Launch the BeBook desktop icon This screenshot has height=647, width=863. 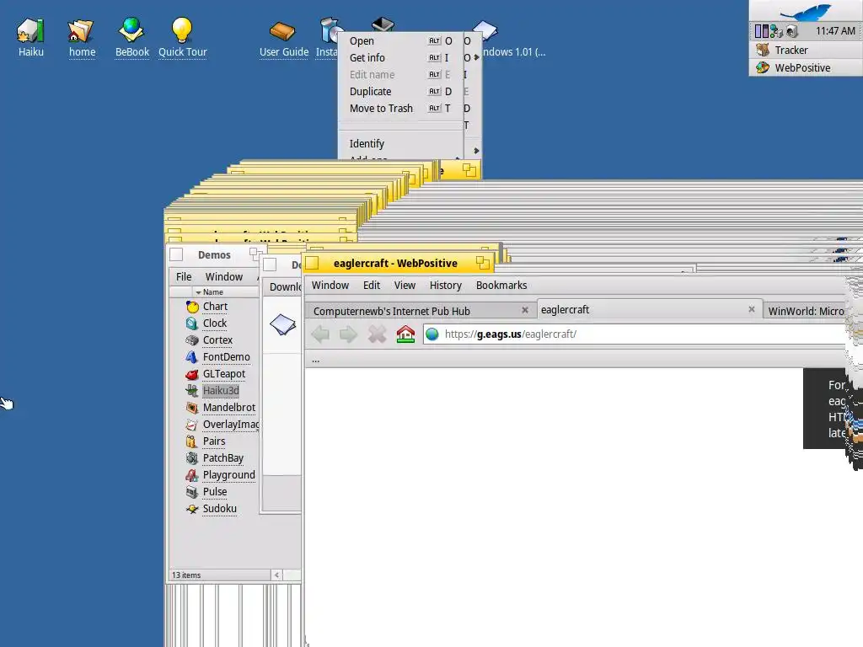[x=131, y=30]
